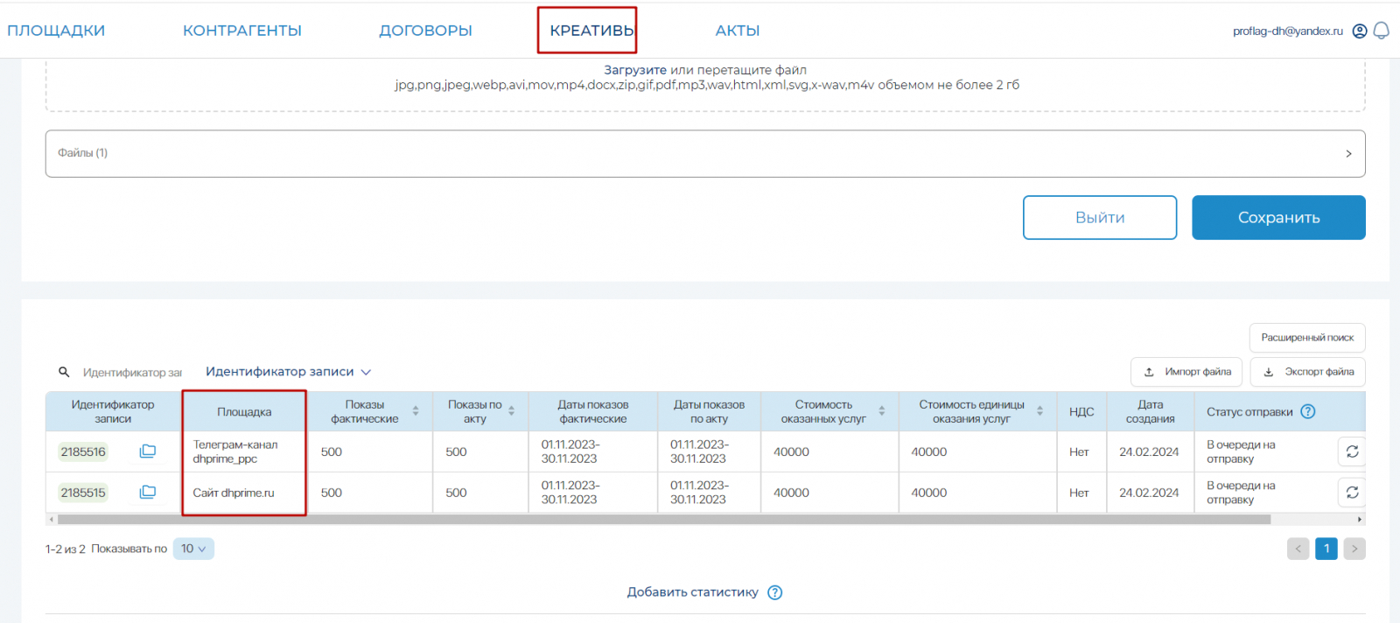Click Импорт файла button
This screenshot has width=1400, height=623.
click(x=1187, y=372)
